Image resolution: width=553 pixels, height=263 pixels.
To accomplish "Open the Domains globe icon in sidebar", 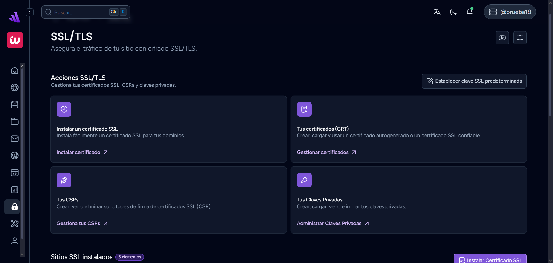I will 15,87.
